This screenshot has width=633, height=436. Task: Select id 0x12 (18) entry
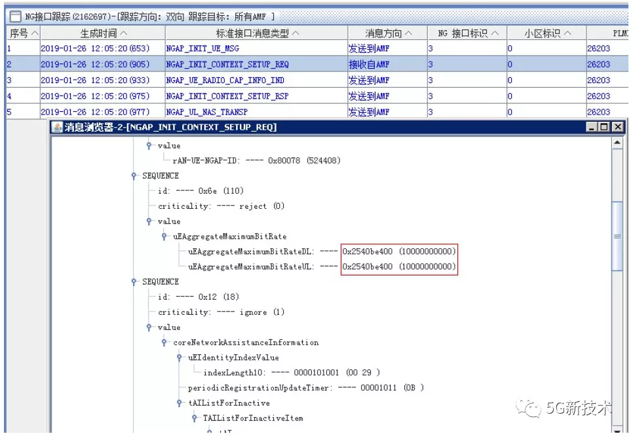(x=198, y=297)
